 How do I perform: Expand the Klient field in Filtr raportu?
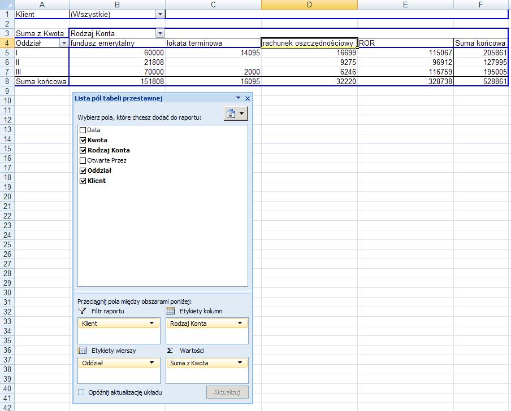[x=151, y=323]
